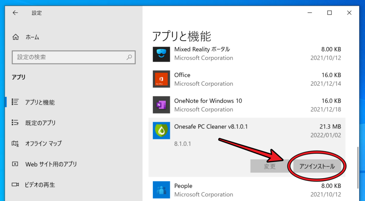365x201 pixels.
Task: Click the 2022/01/02 install date
Action: click(x=326, y=135)
